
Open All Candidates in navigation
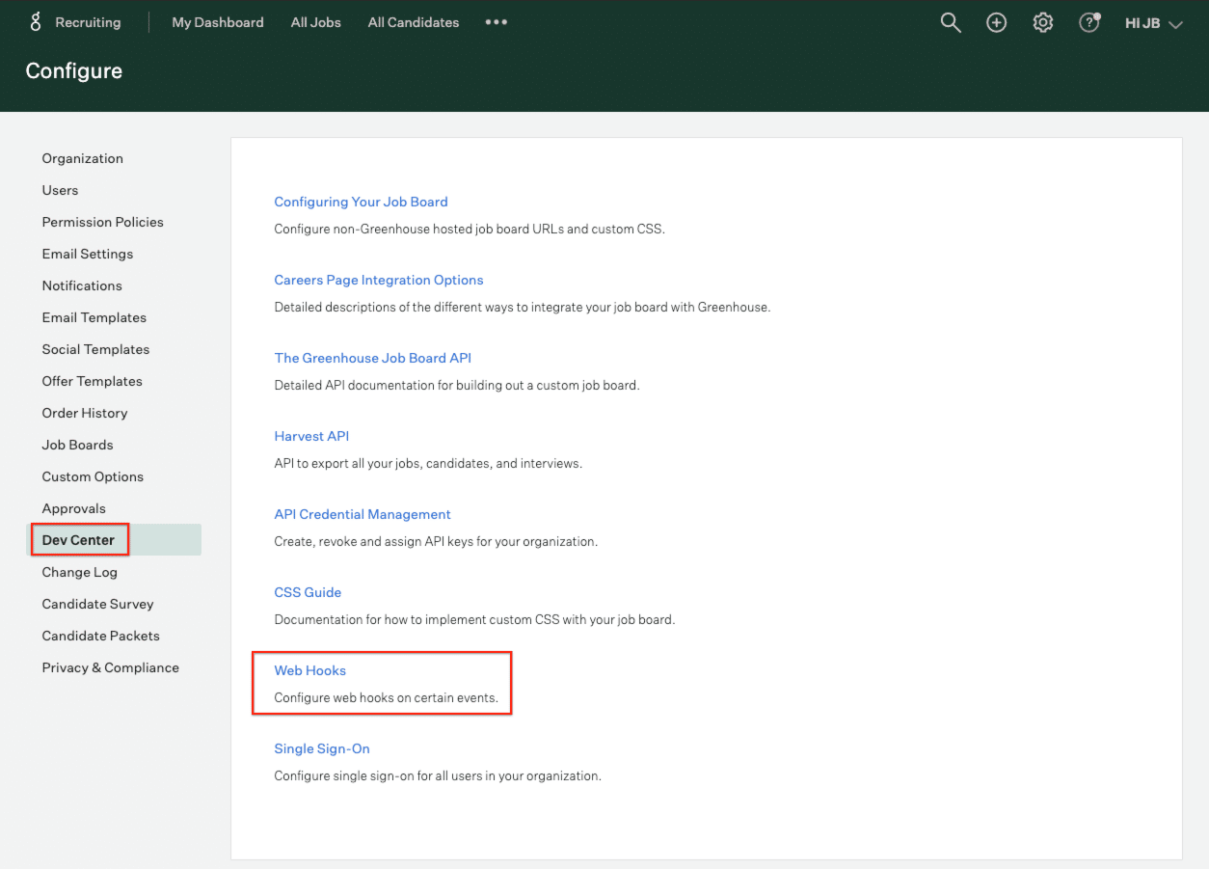[x=414, y=22]
